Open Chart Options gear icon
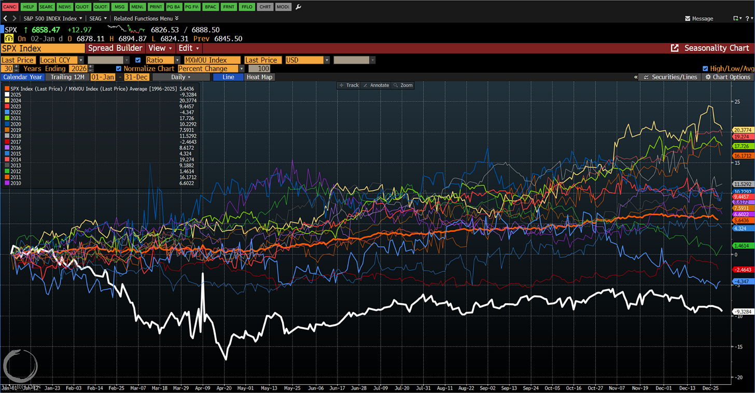 (707, 77)
